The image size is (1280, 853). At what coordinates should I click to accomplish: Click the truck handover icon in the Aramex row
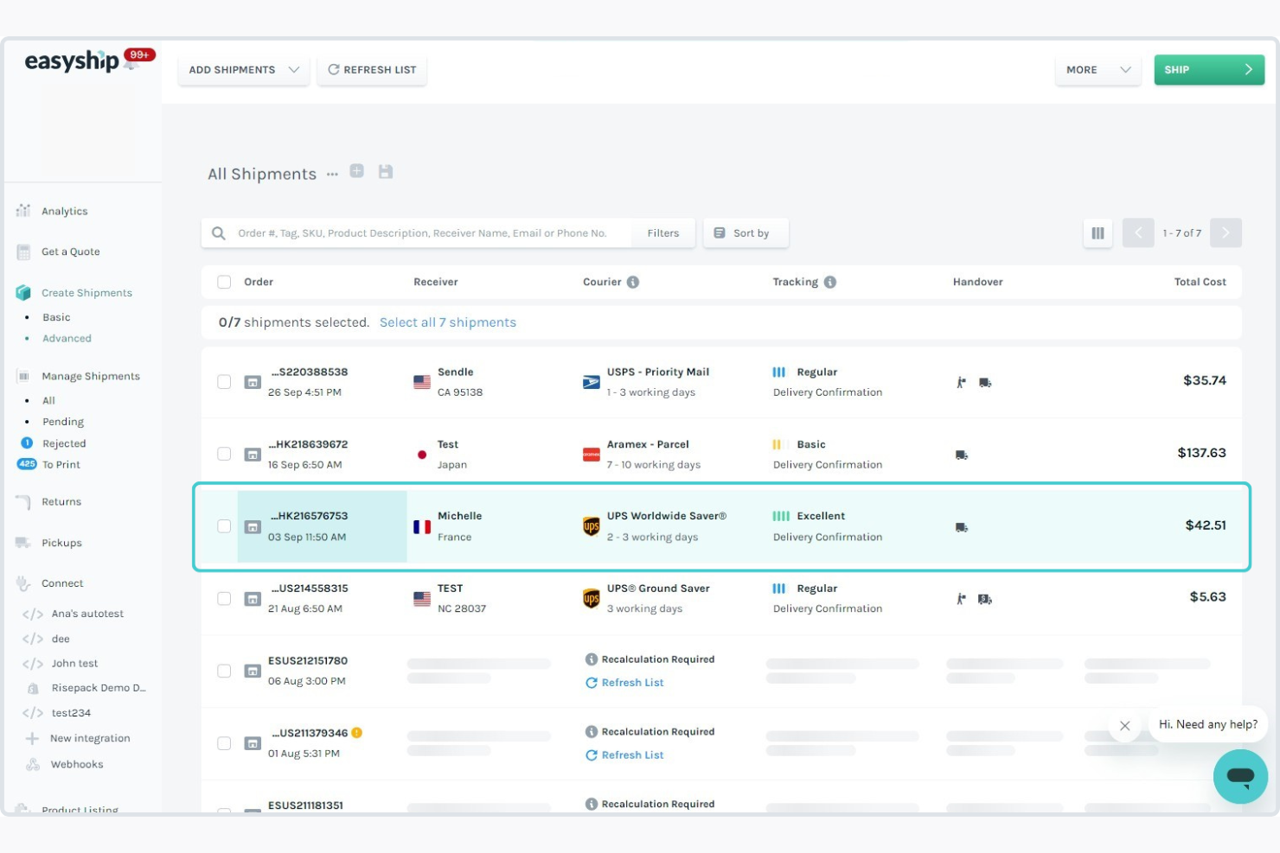point(961,455)
